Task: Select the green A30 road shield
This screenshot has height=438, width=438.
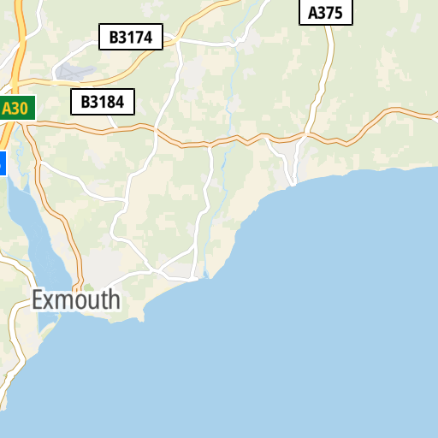Action: coord(17,108)
